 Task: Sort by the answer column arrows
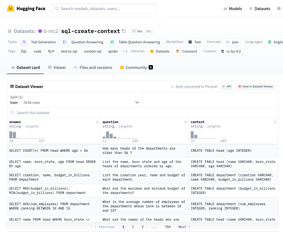[97, 122]
